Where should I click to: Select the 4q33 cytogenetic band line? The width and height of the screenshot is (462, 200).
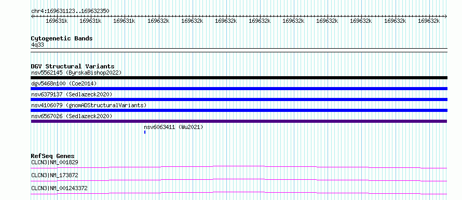pyautogui.click(x=239, y=50)
